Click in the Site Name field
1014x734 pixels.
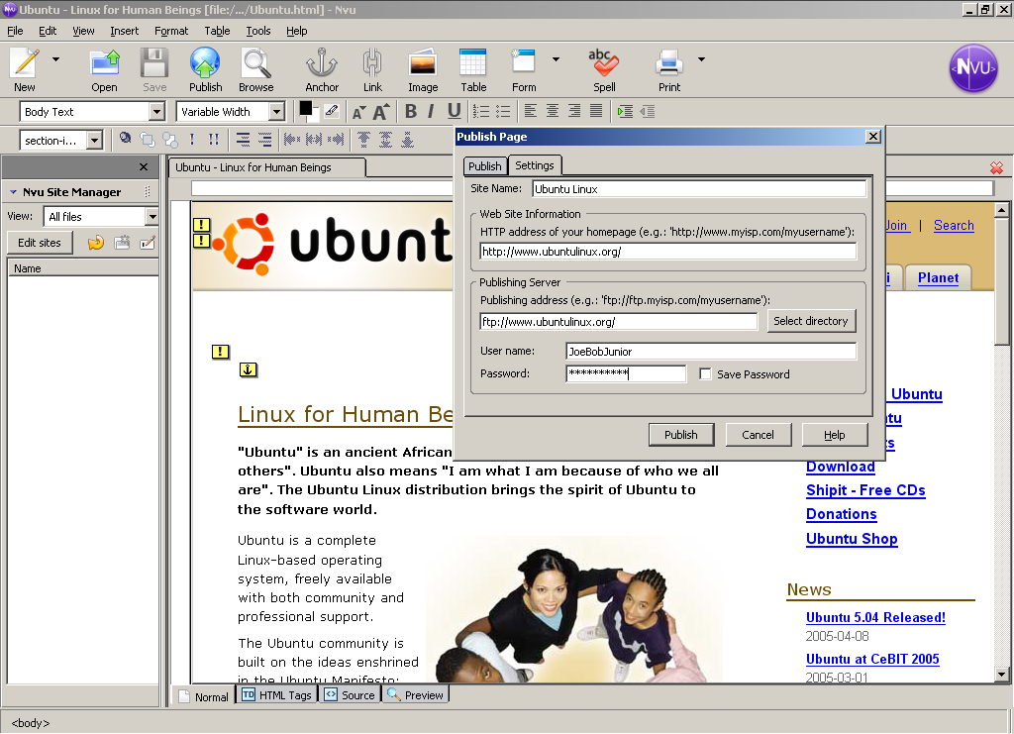(699, 189)
